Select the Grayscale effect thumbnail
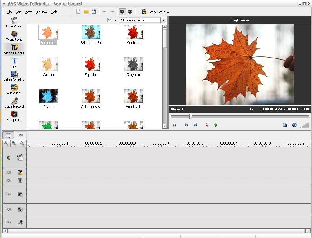 click(134, 64)
